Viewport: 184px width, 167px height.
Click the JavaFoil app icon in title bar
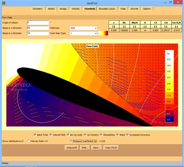(x=3, y=3)
